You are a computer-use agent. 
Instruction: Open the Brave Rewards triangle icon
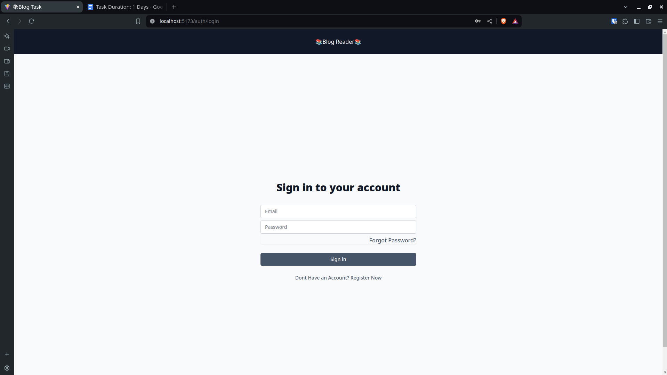515,21
